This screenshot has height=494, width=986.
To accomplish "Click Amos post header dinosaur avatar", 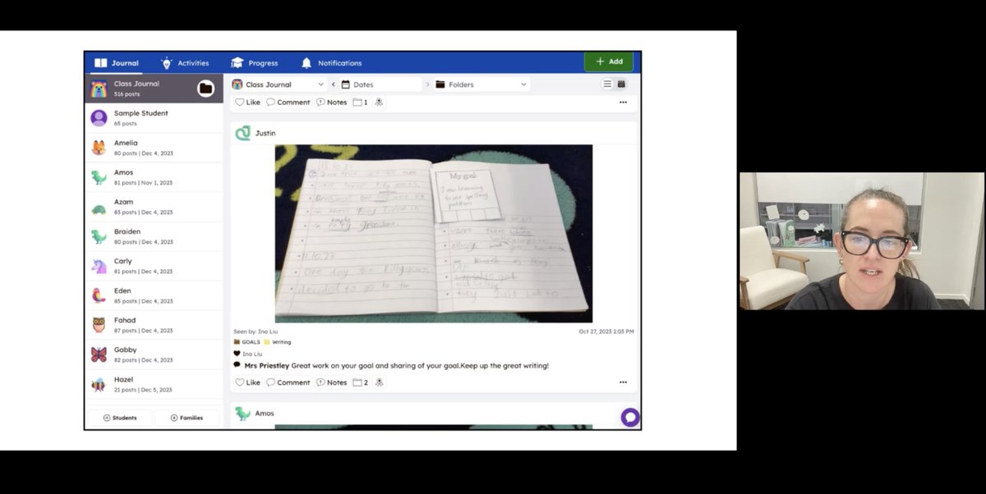I will tap(242, 414).
